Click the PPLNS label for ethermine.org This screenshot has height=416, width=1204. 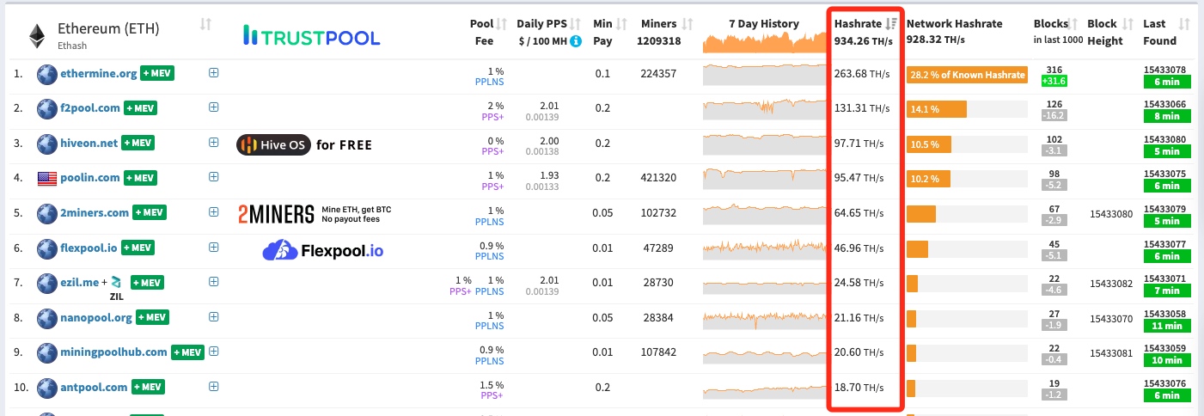[x=489, y=82]
